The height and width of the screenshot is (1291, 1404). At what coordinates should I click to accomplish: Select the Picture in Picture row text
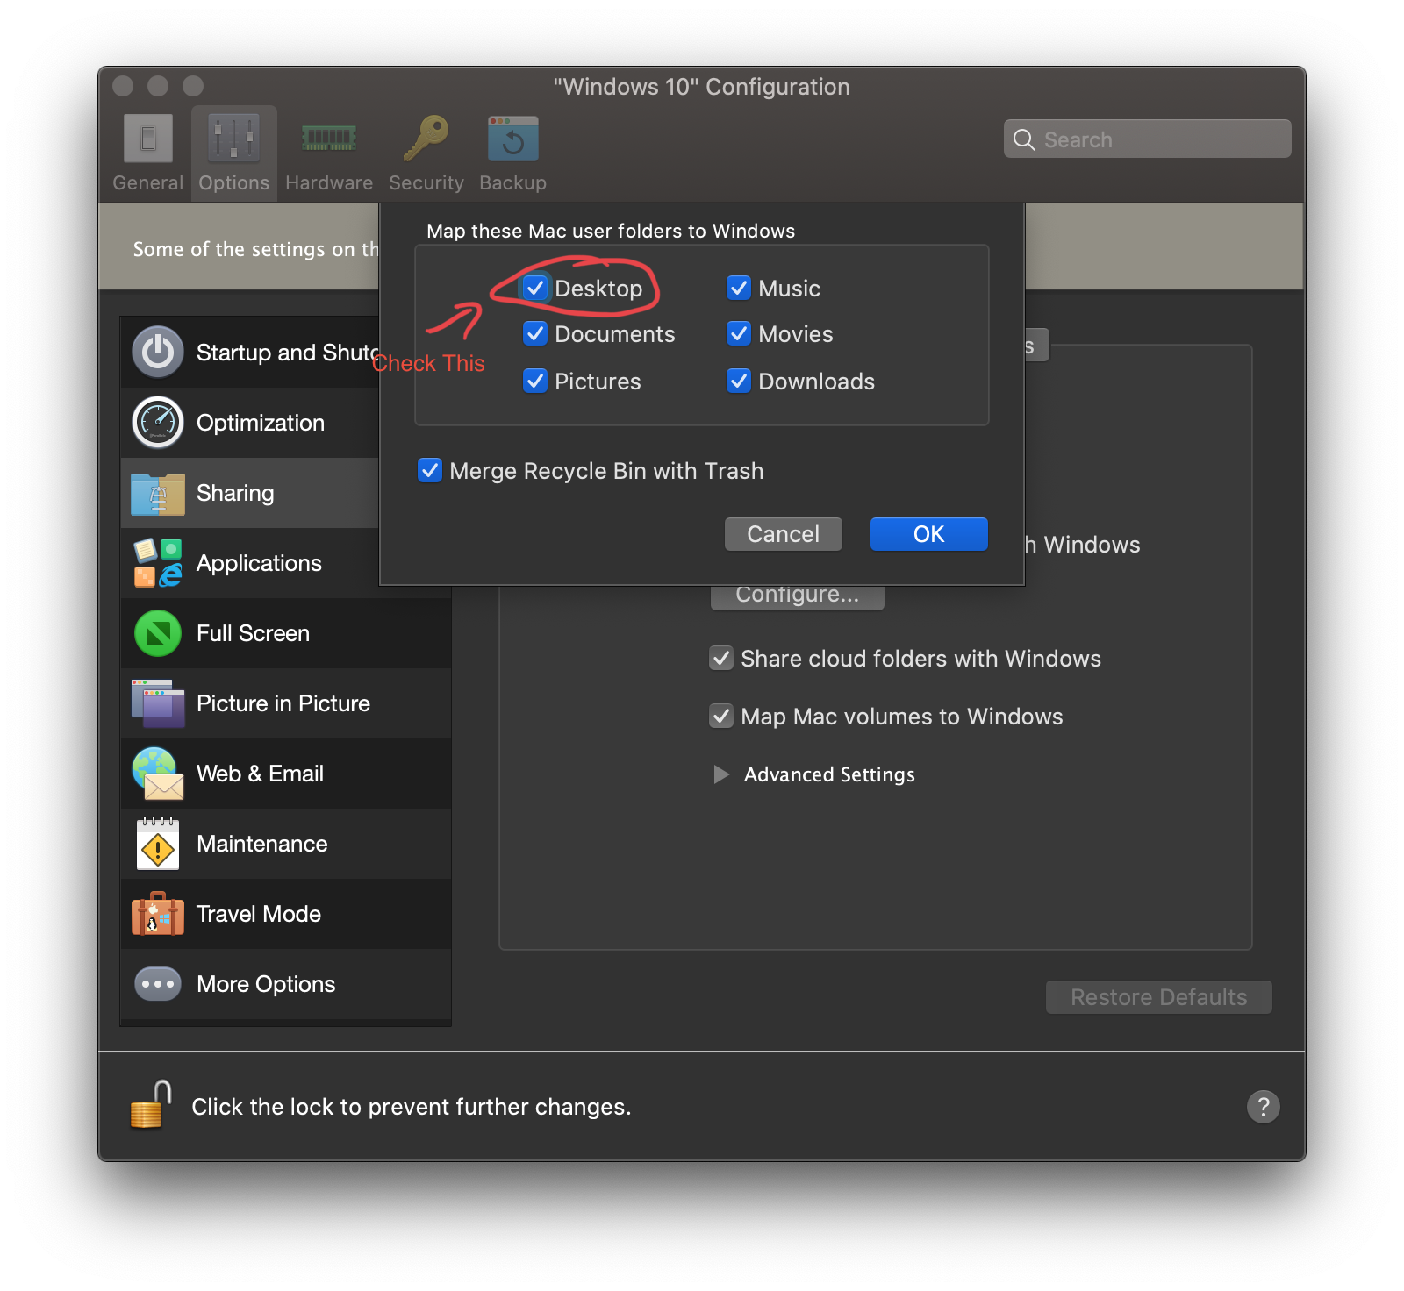[x=283, y=703]
